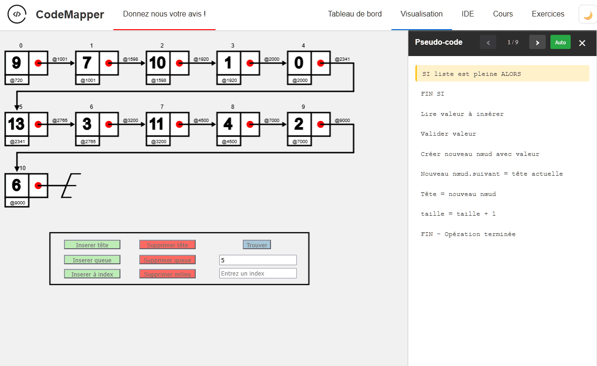Image resolution: width=597 pixels, height=366 pixels.
Task: Open the Exercices section
Action: 548,14
